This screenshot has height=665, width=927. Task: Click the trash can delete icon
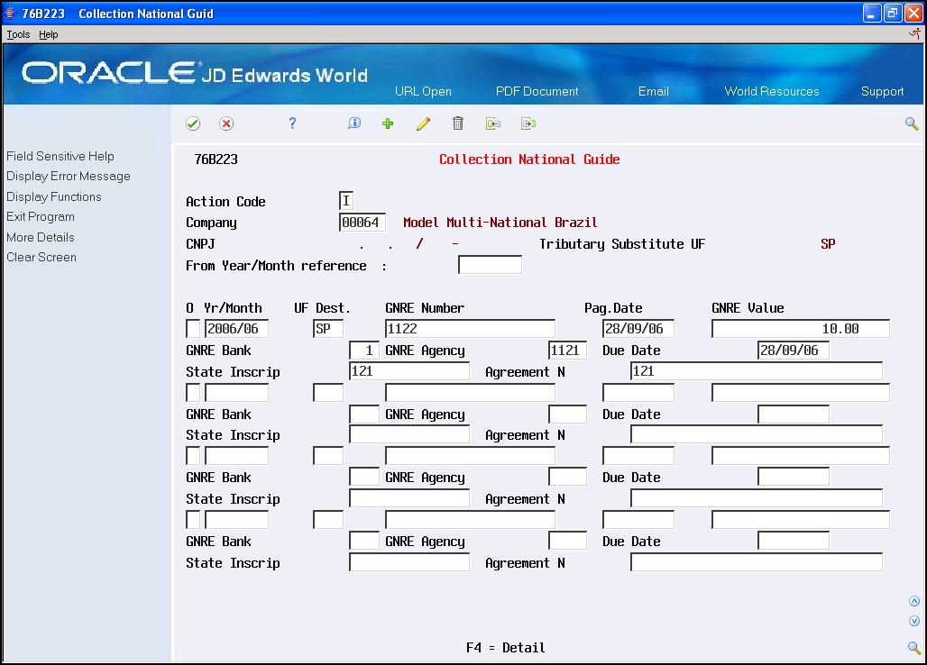[x=457, y=123]
